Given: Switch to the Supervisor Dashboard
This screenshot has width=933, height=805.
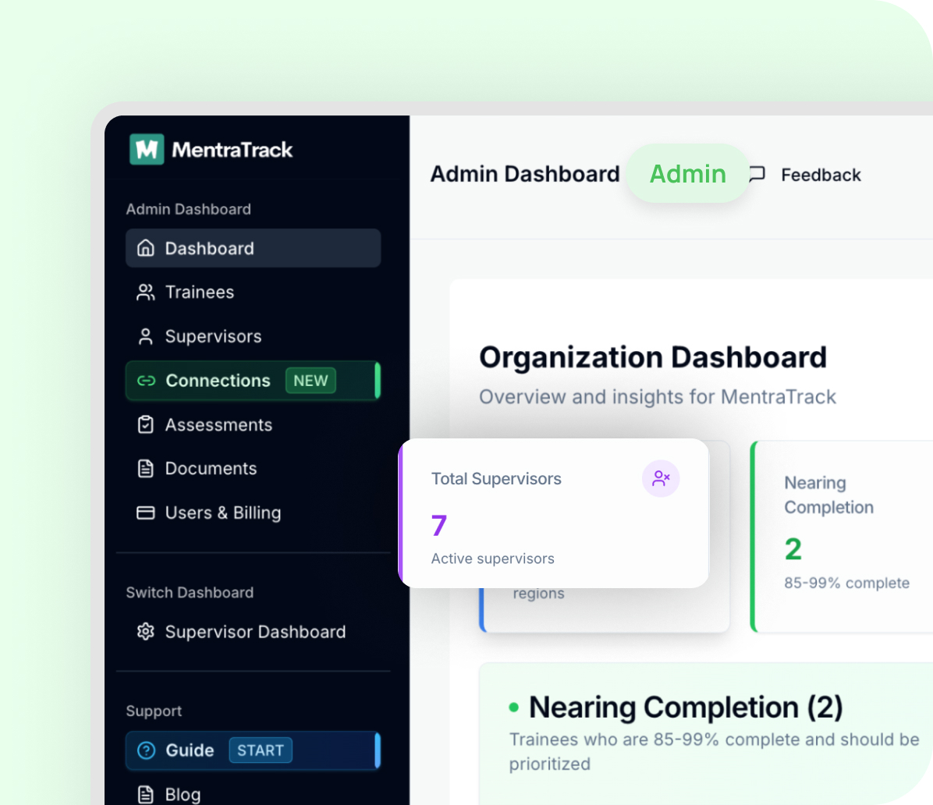Looking at the screenshot, I should [x=255, y=632].
